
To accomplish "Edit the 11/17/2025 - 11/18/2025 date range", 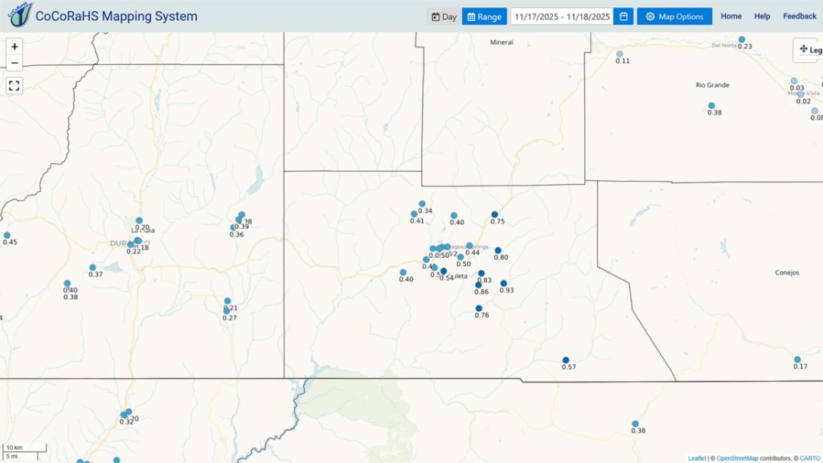I will pos(562,16).
